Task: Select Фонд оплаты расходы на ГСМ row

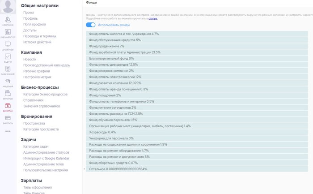Action: coord(197,114)
